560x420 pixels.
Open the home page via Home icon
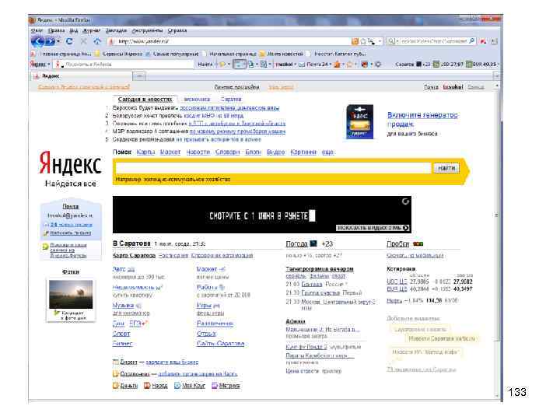click(x=97, y=41)
